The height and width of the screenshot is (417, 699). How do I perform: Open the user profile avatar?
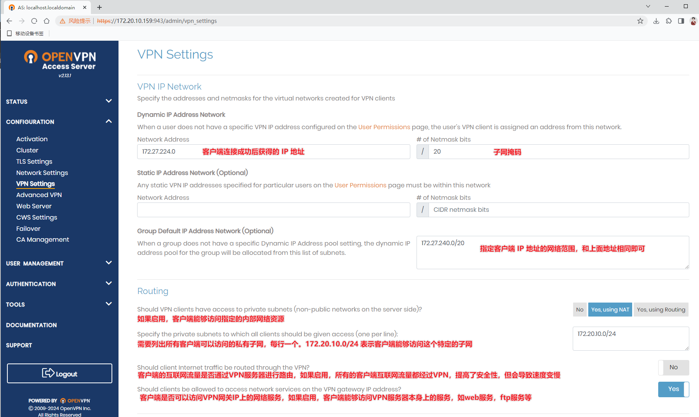[693, 21]
